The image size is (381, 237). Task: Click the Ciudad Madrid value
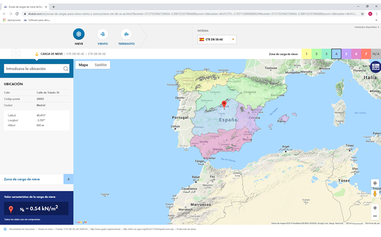click(x=41, y=105)
